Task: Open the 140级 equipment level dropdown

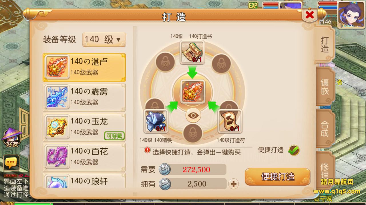Action: click(104, 40)
